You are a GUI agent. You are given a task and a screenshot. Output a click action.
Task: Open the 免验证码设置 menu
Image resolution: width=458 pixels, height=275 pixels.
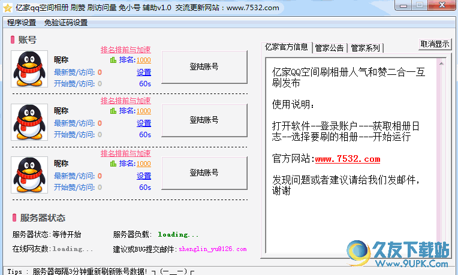click(66, 23)
